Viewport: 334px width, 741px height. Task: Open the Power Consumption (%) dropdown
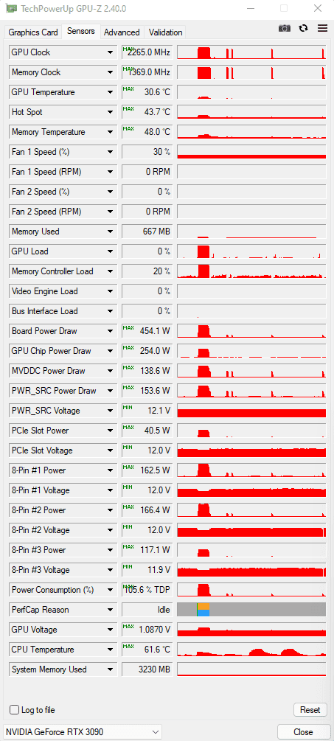[x=110, y=590]
